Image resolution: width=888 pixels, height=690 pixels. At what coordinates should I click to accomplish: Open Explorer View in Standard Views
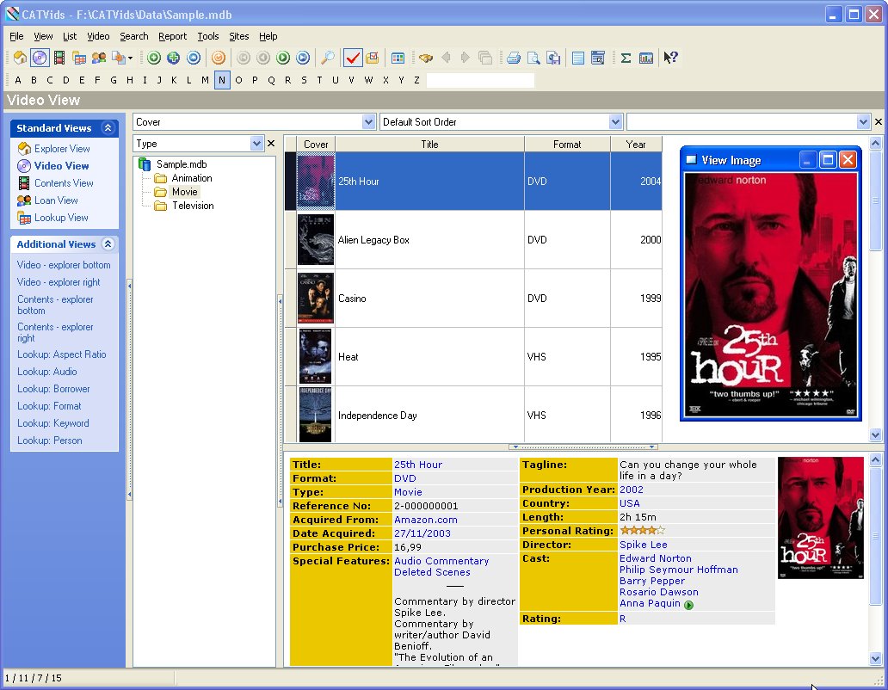click(x=62, y=149)
